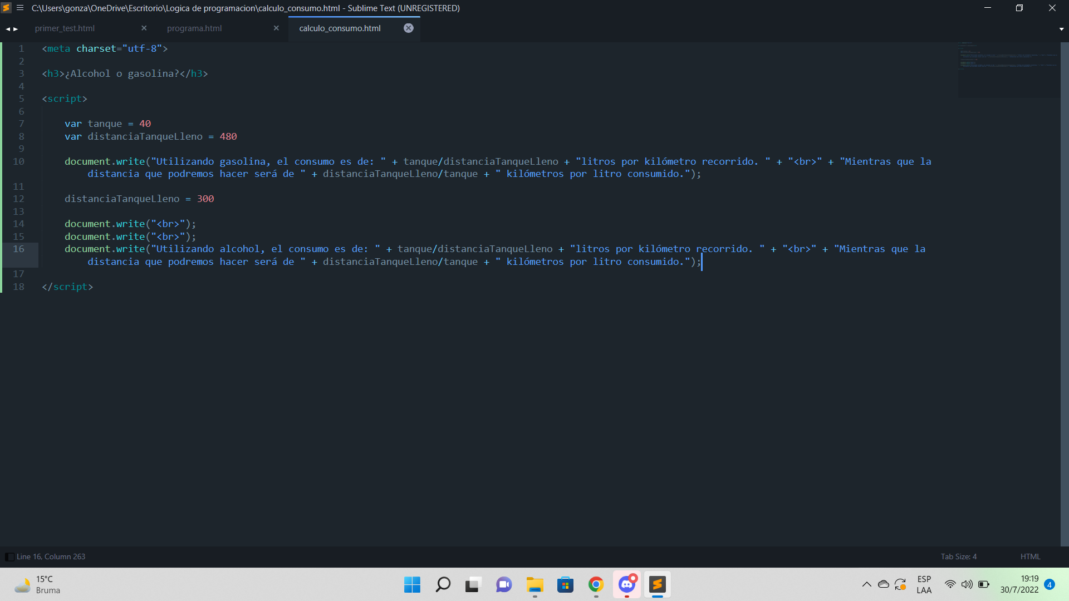Close the primer_test.html tab
The width and height of the screenshot is (1069, 601).
click(144, 28)
